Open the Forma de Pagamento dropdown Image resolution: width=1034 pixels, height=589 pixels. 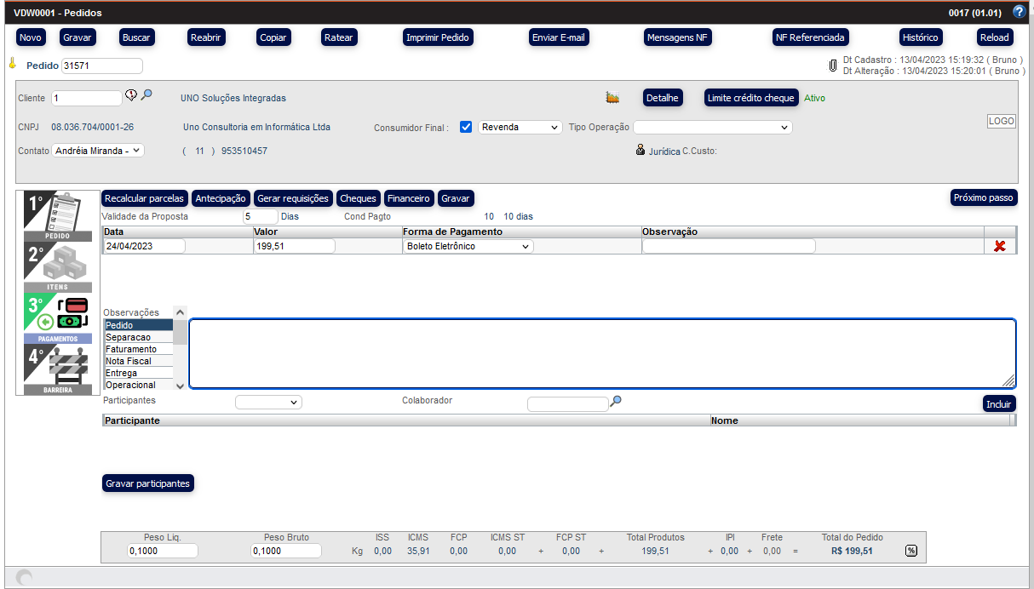pos(468,246)
